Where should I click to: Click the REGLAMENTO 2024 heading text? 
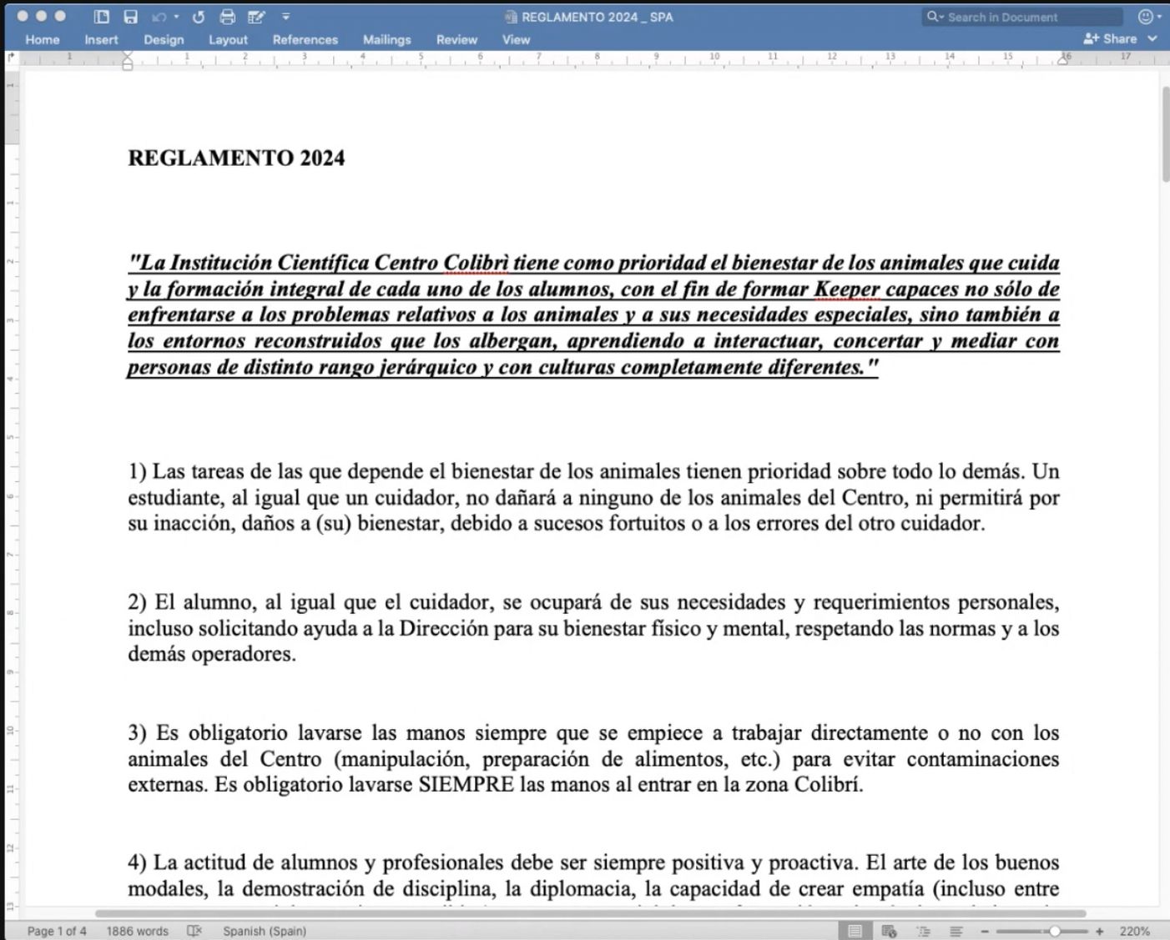click(236, 158)
